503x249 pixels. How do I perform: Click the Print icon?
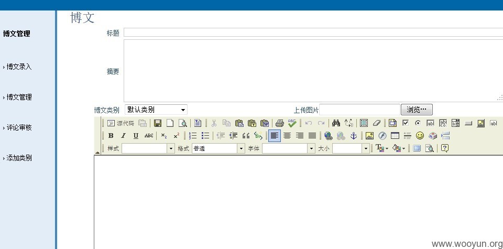[x=280, y=123]
